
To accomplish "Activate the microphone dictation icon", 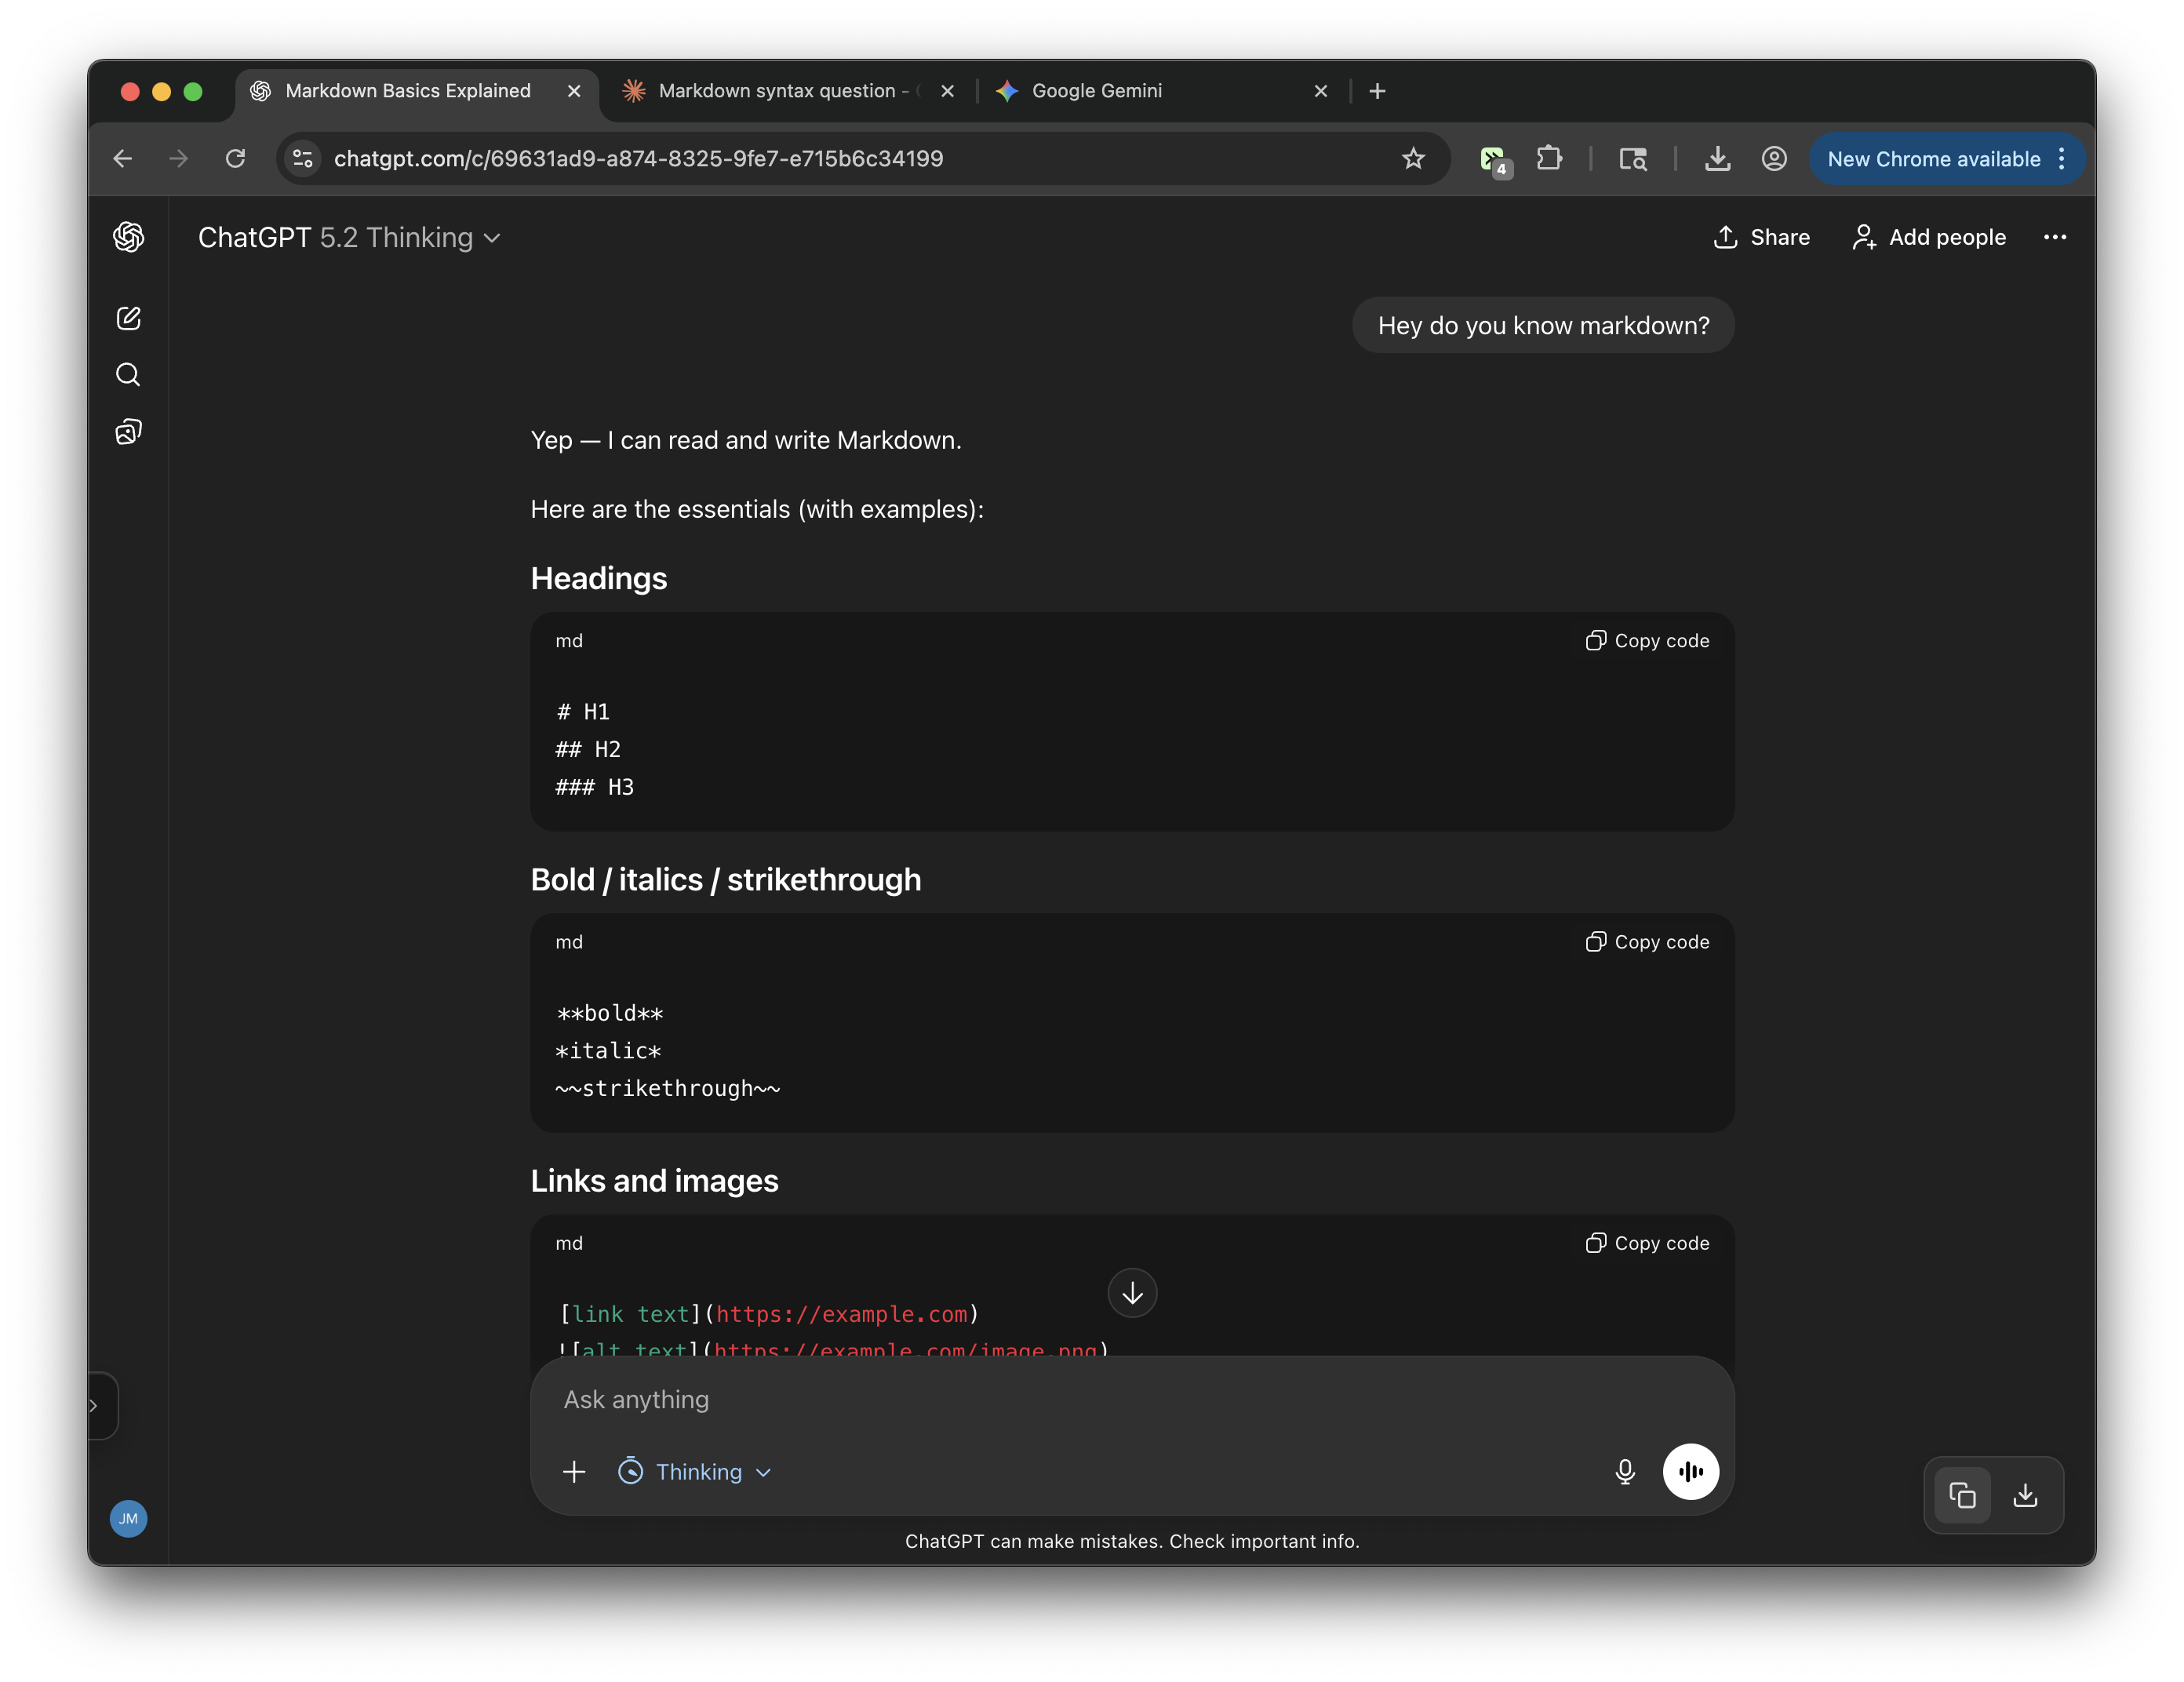I will coord(1625,1471).
